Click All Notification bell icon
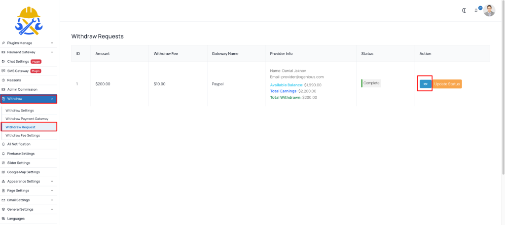 tap(3, 144)
